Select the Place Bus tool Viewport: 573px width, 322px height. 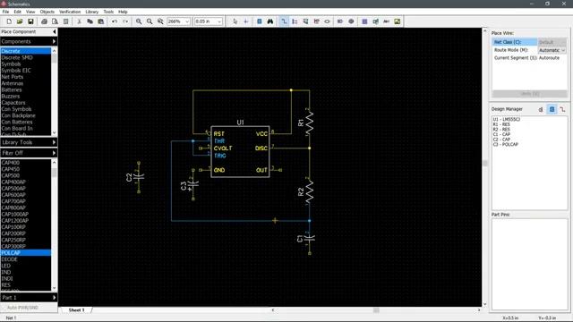tap(295, 21)
